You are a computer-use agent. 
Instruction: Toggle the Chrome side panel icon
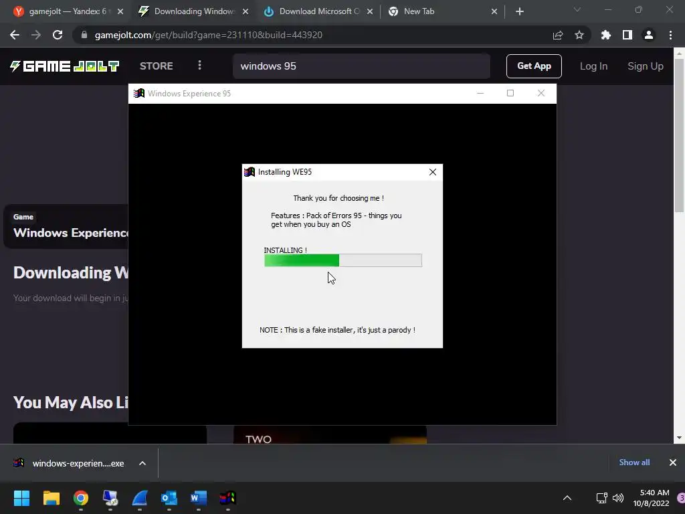click(627, 35)
